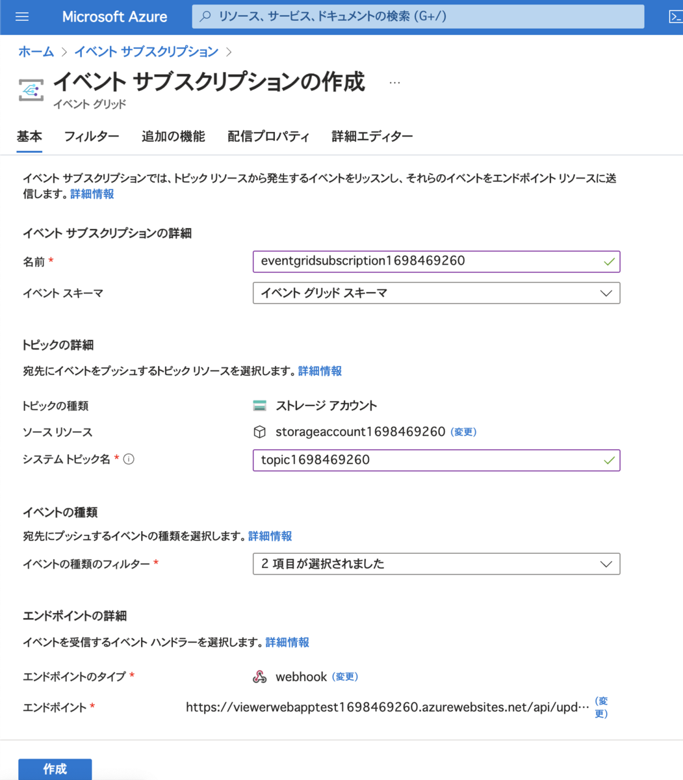Select the 詳細エディター tab
This screenshot has height=780, width=683.
pos(372,136)
